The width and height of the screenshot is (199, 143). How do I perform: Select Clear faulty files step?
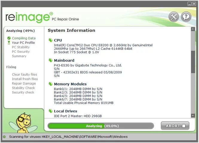[x=25, y=74]
